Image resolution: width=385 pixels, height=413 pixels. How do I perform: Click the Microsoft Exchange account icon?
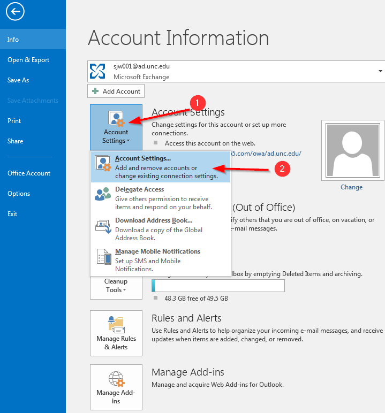point(98,71)
